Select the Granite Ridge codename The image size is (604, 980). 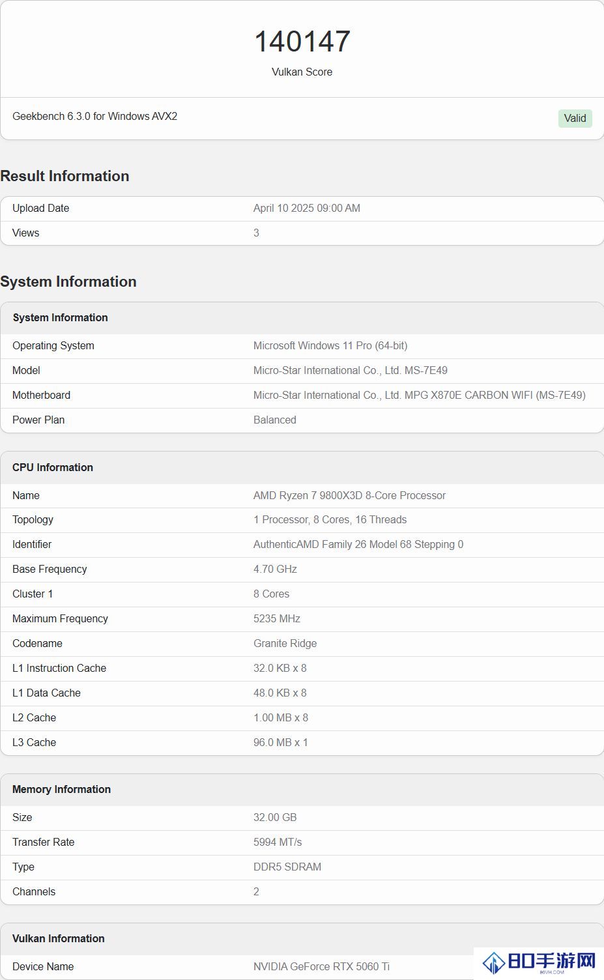coord(285,643)
